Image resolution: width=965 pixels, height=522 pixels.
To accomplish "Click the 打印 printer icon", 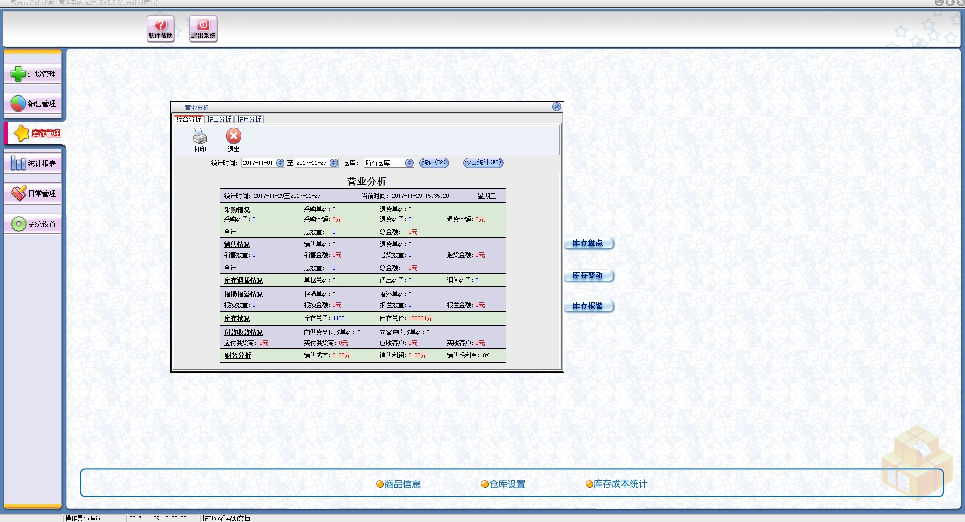I will pos(200,140).
